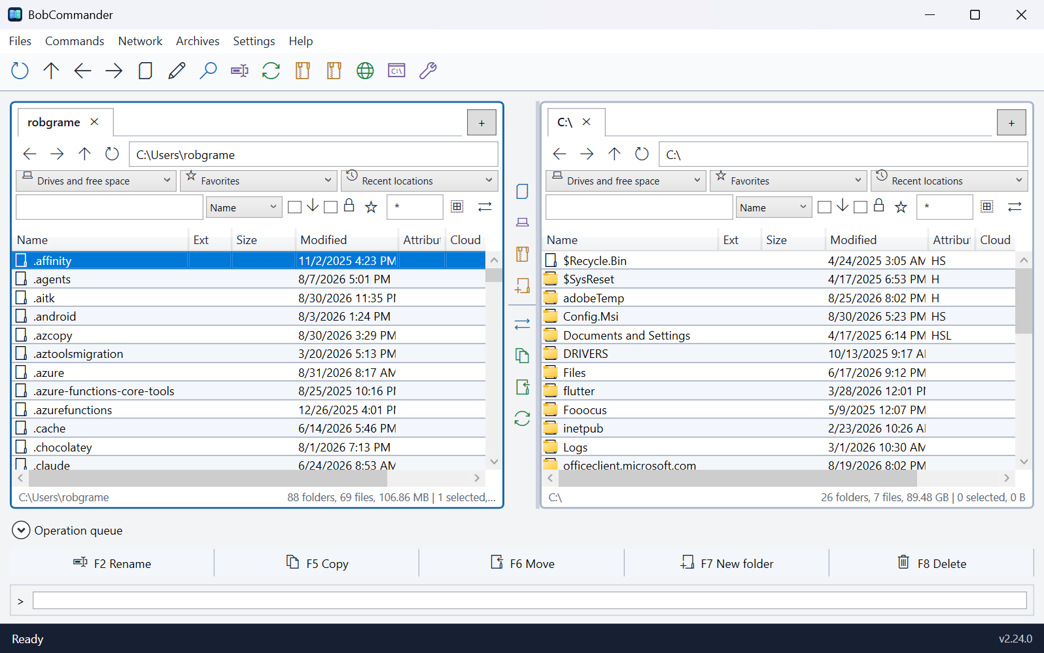Click the green sync arrows in toolbar
This screenshot has height=653, width=1044.
[271, 71]
